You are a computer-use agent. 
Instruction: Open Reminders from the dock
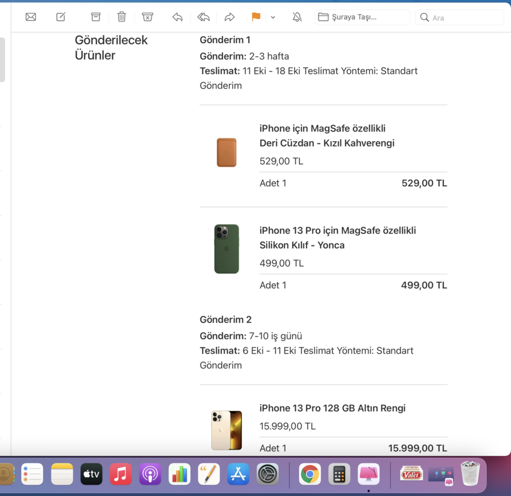pos(32,474)
